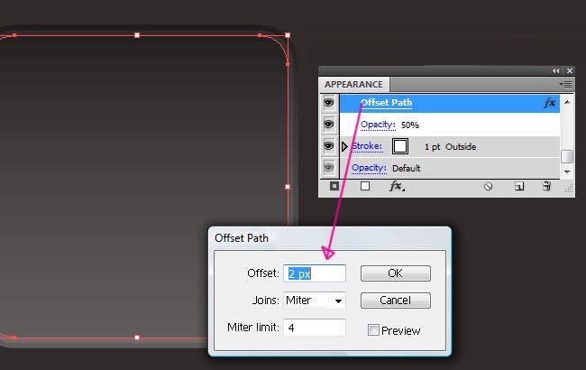Image resolution: width=586 pixels, height=370 pixels.
Task: Expand the Stroke attribute triangle
Action: 344,146
